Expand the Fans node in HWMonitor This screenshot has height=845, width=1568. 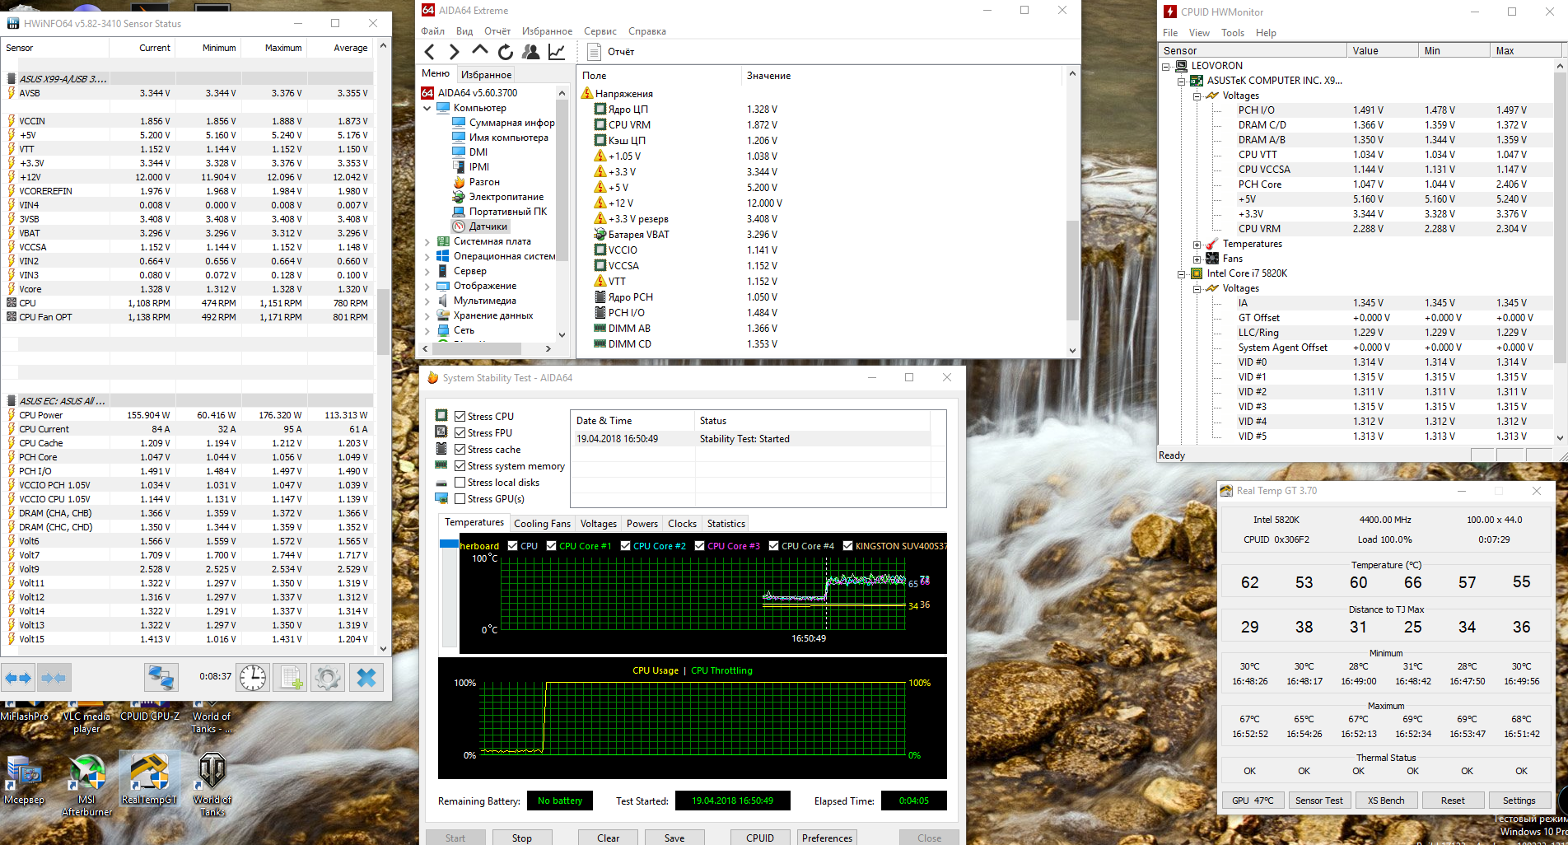point(1197,259)
